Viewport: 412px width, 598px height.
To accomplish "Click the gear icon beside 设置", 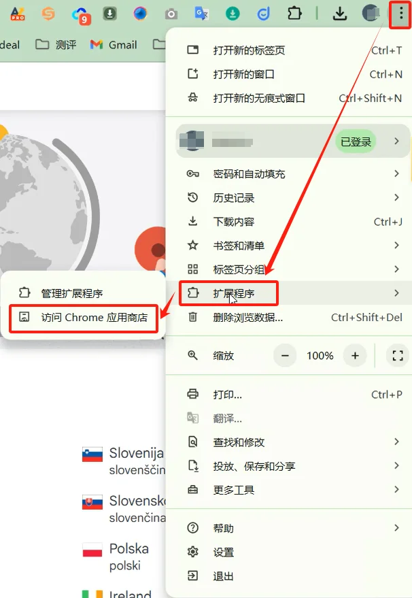I will (193, 552).
